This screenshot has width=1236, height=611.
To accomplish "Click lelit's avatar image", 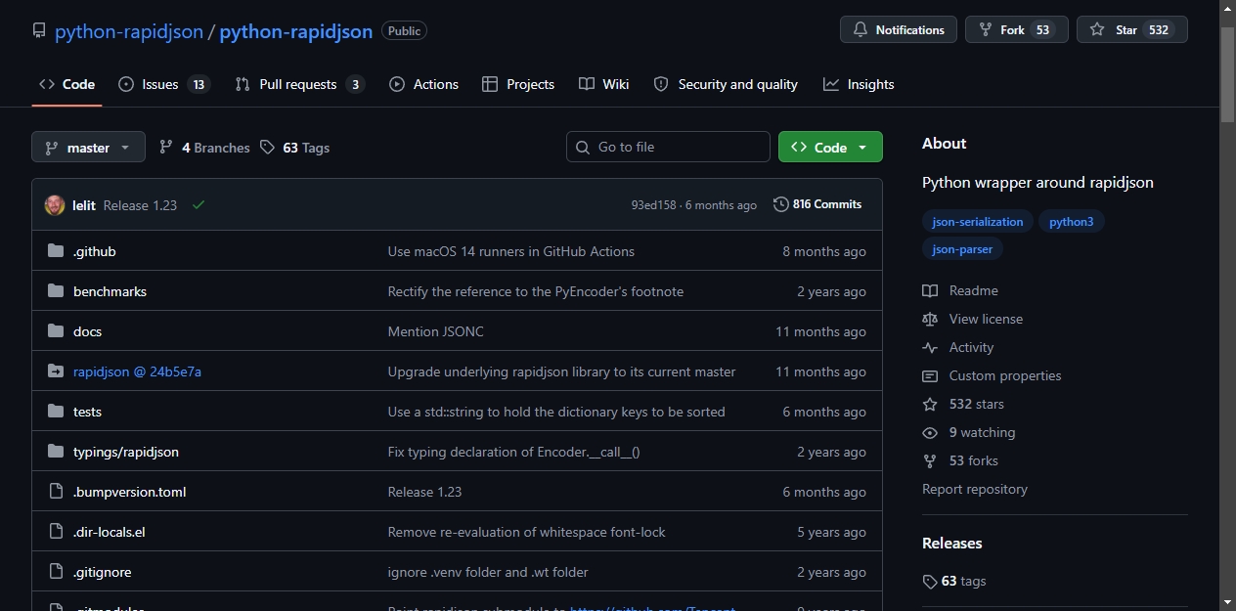I will (55, 205).
